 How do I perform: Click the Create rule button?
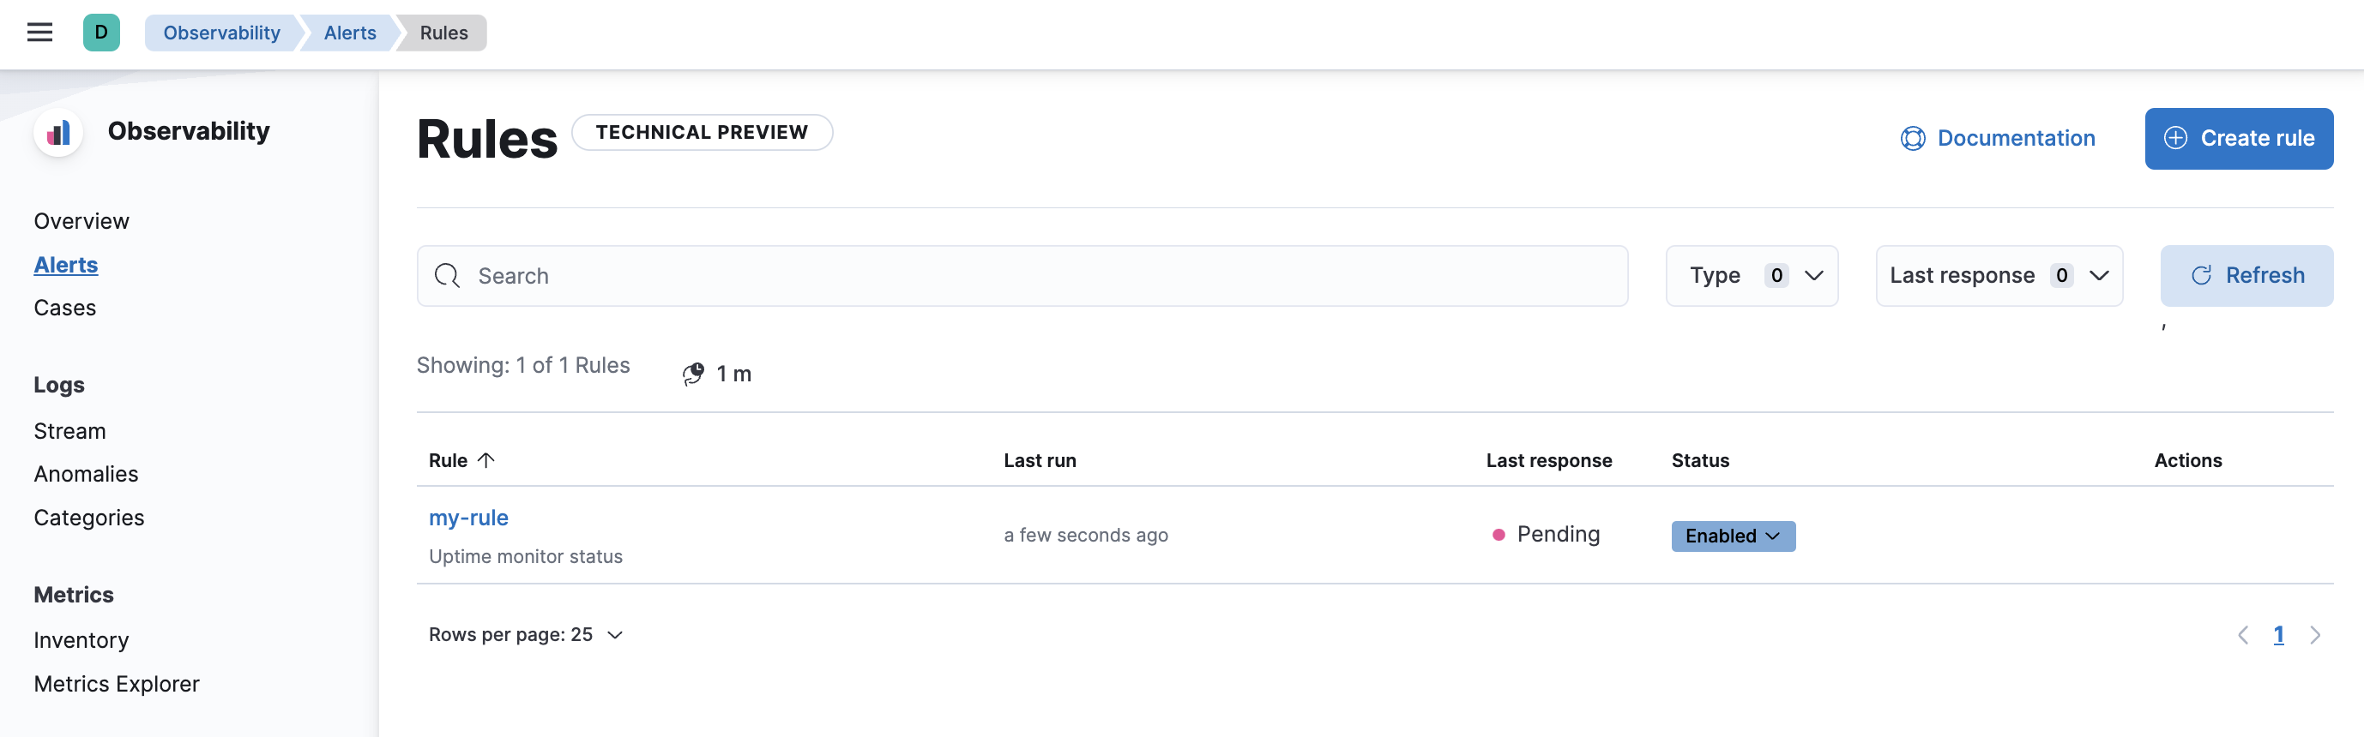tap(2239, 139)
